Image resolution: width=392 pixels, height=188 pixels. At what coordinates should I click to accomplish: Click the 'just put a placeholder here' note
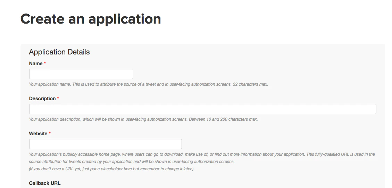(111, 169)
